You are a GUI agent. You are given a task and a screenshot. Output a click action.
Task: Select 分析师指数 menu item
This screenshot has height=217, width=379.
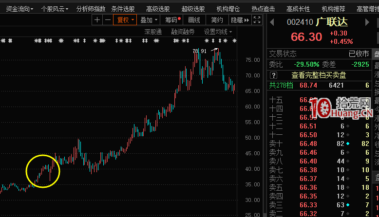point(91,9)
